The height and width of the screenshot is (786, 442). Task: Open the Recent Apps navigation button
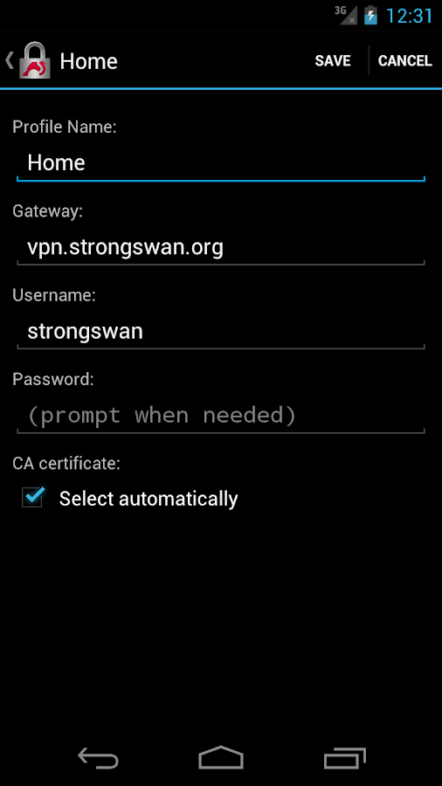(344, 758)
